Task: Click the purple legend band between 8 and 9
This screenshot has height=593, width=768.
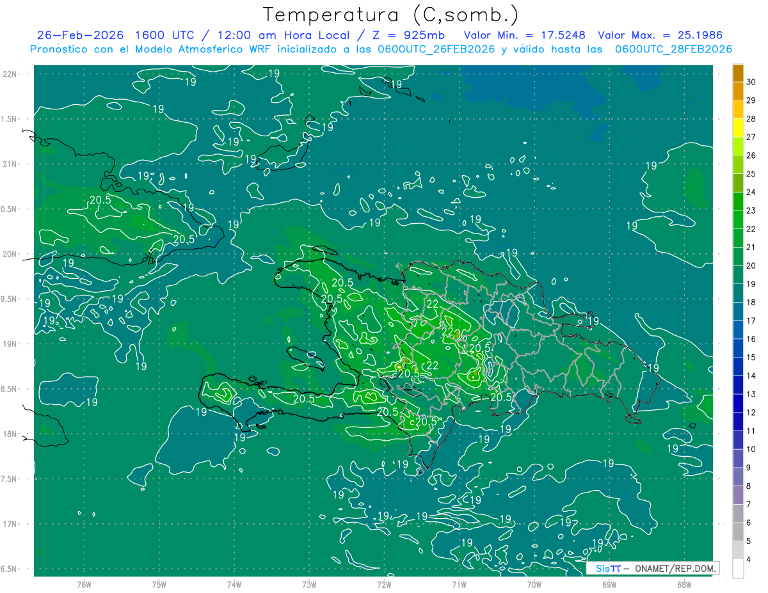Action: click(738, 477)
